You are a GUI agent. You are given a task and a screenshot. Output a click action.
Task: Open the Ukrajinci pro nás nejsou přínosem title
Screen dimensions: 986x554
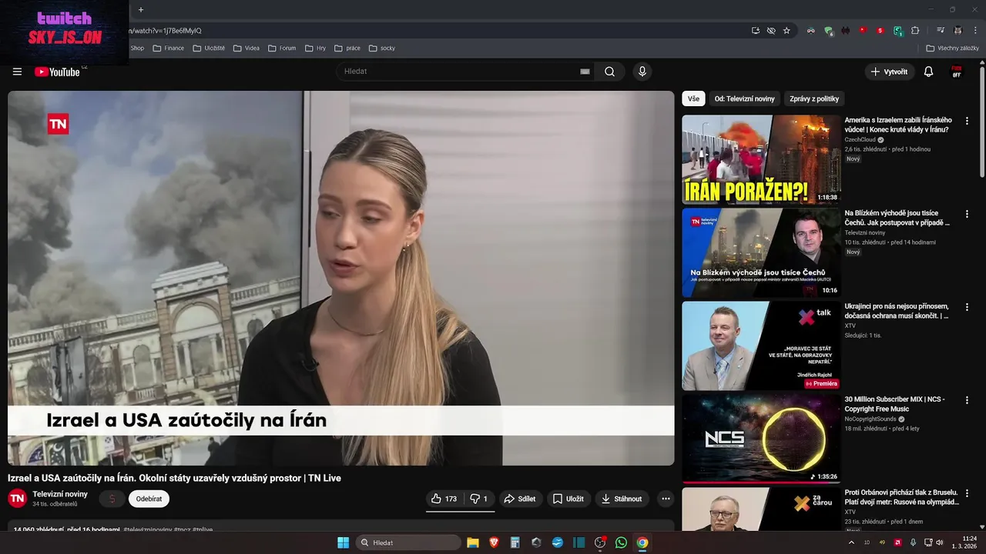click(897, 311)
